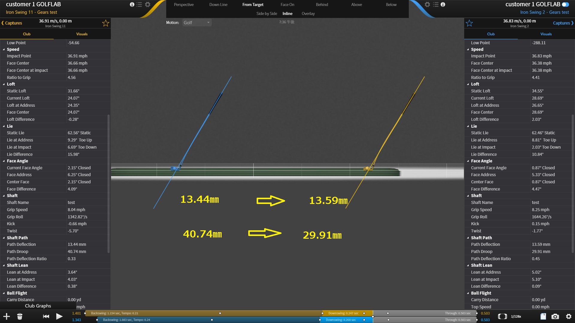Screen dimensions: 575x323
Task: Click the plus add icon at bottom-left
Action: pos(6,316)
